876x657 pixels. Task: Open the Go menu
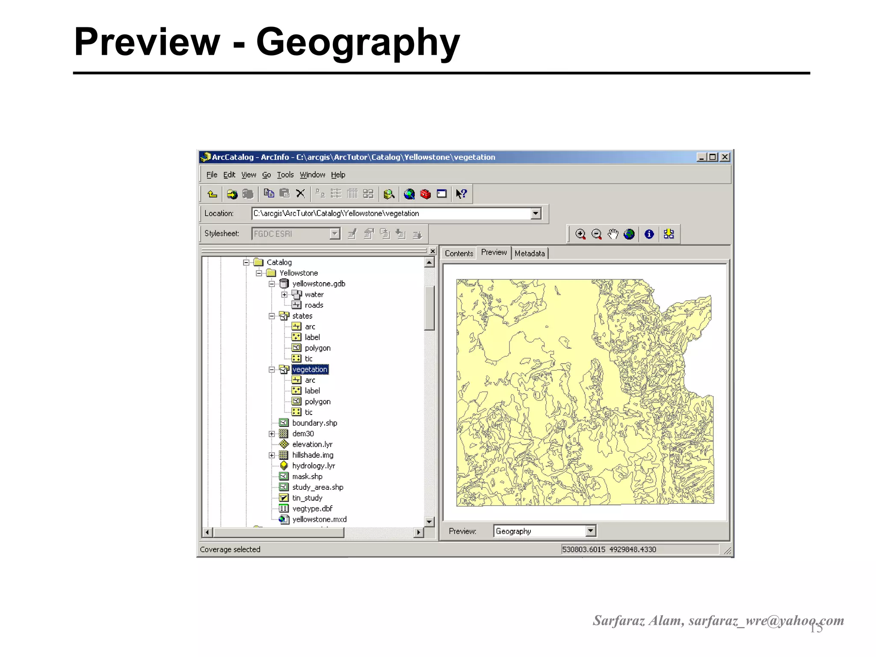click(x=266, y=175)
